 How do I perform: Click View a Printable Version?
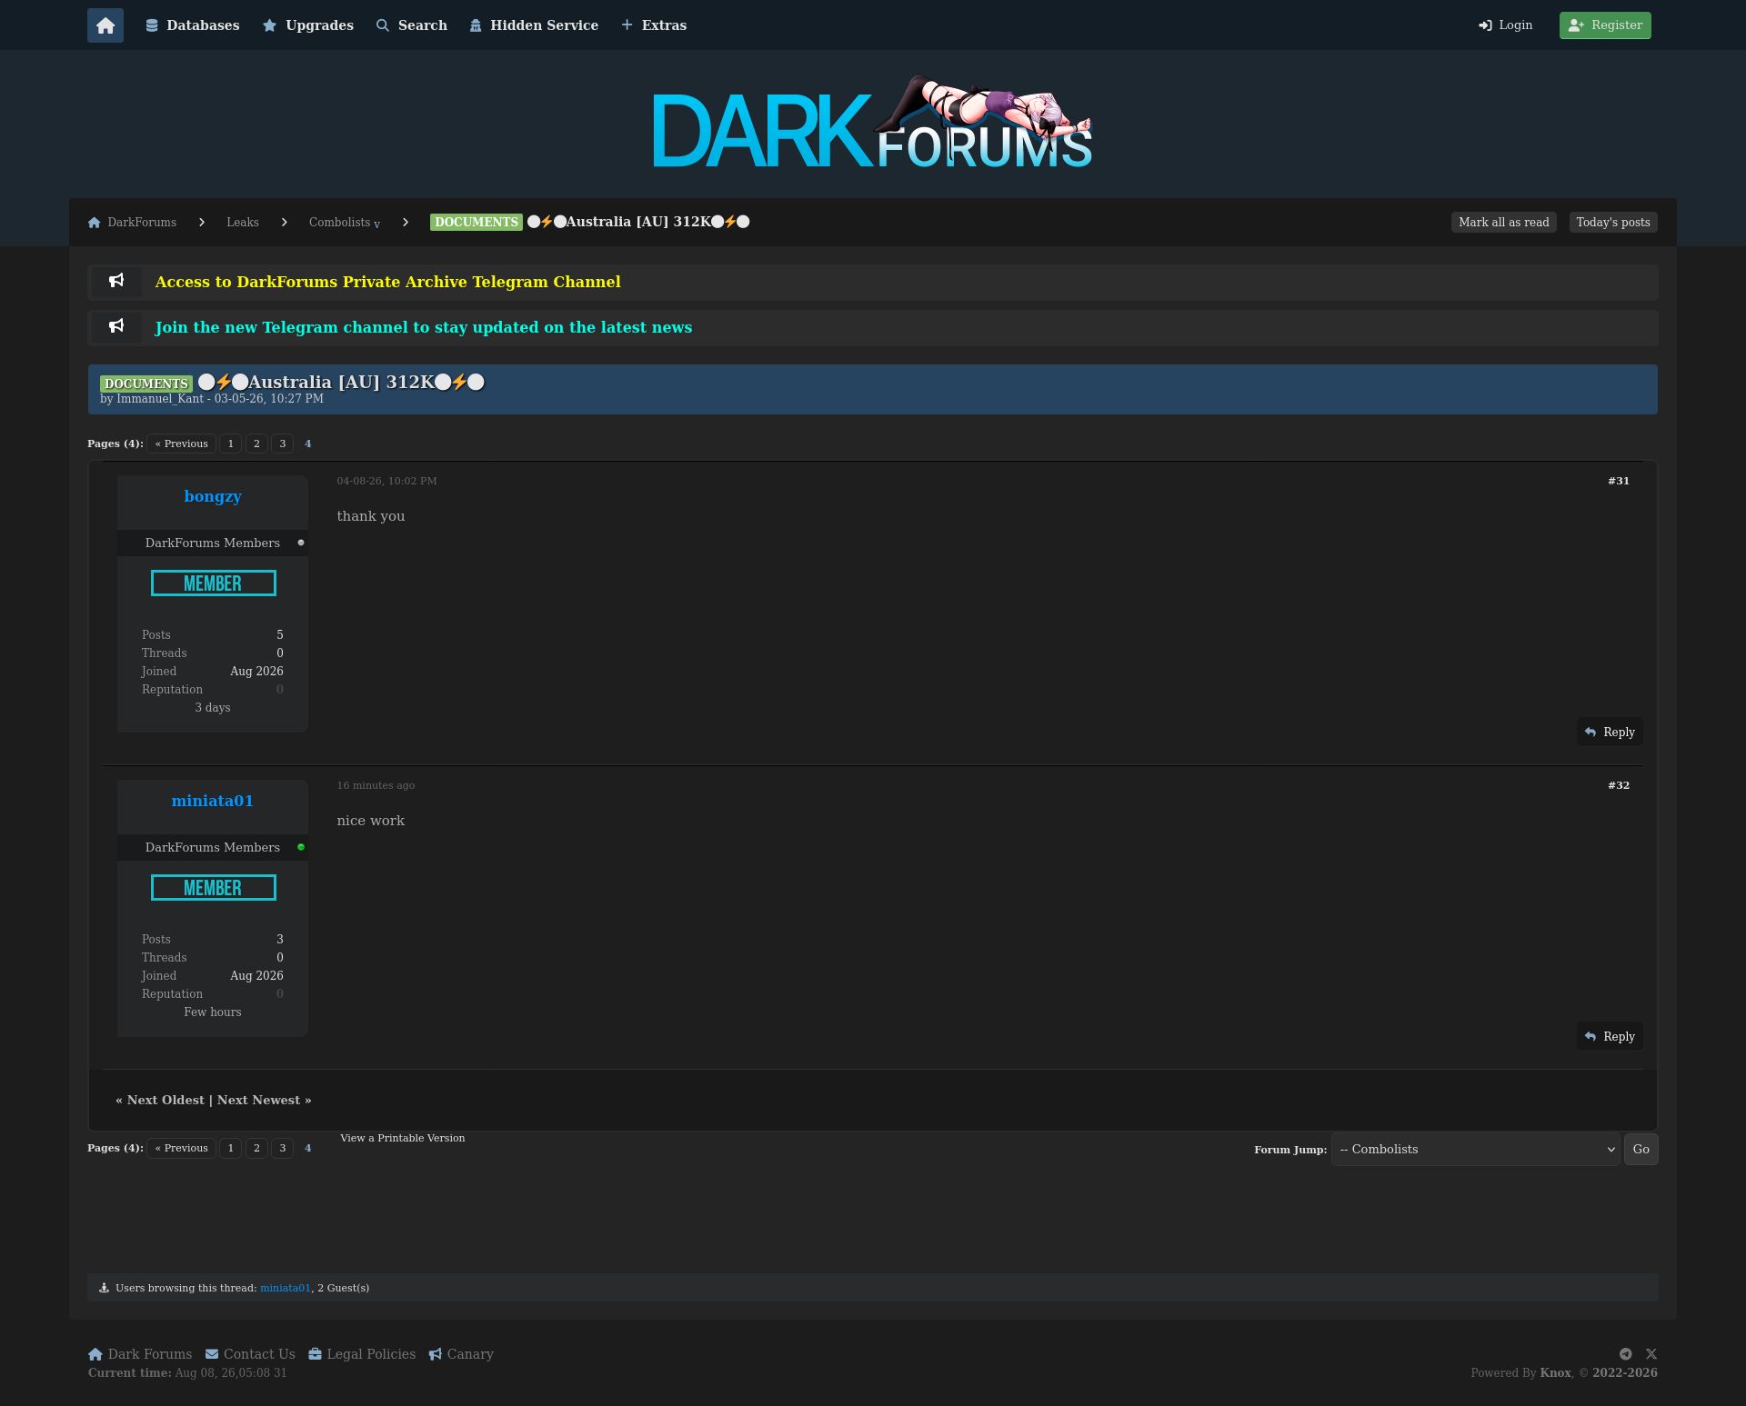coord(403,1138)
